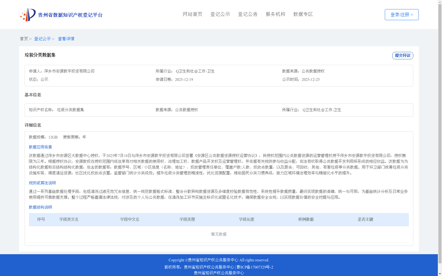Click the 是否主键 column header
This screenshot has height=276, width=442.
pos(365,219)
